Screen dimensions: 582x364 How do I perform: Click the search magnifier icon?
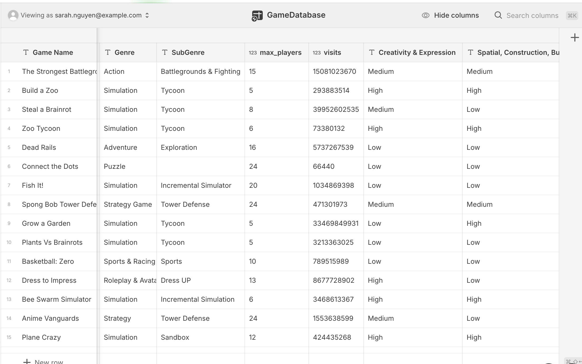pos(498,15)
